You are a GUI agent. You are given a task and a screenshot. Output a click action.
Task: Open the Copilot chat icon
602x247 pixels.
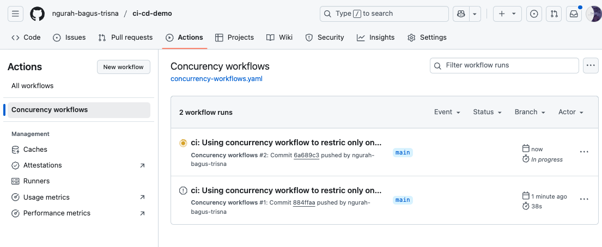coord(461,14)
